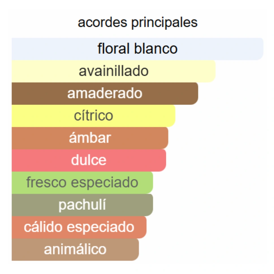Viewport: 274px width, 274px height.
Task: Click the 'floral blanco' text label
Action: pos(137,49)
